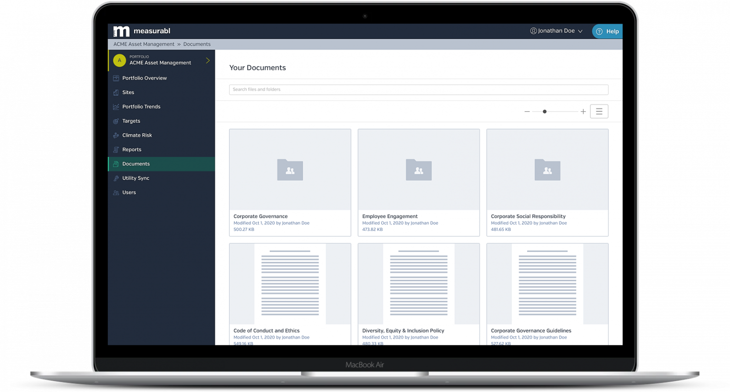Click the Search files and folders field

[418, 89]
